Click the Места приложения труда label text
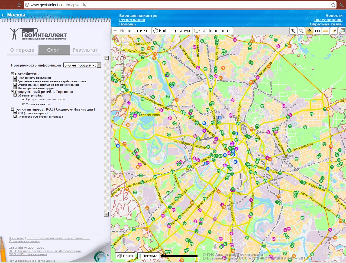This screenshot has width=346, height=263. pos(35,88)
